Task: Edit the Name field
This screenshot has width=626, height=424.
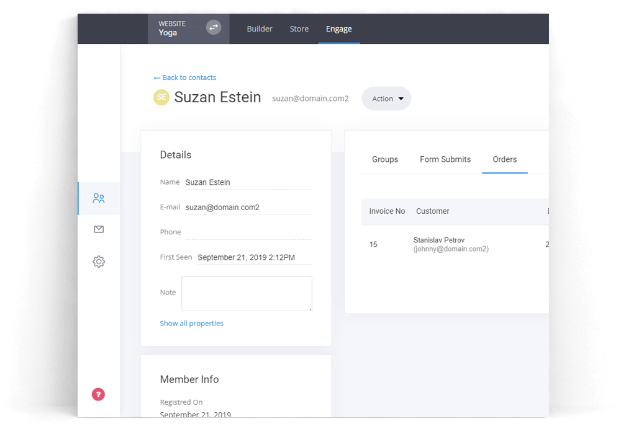Action: [248, 182]
